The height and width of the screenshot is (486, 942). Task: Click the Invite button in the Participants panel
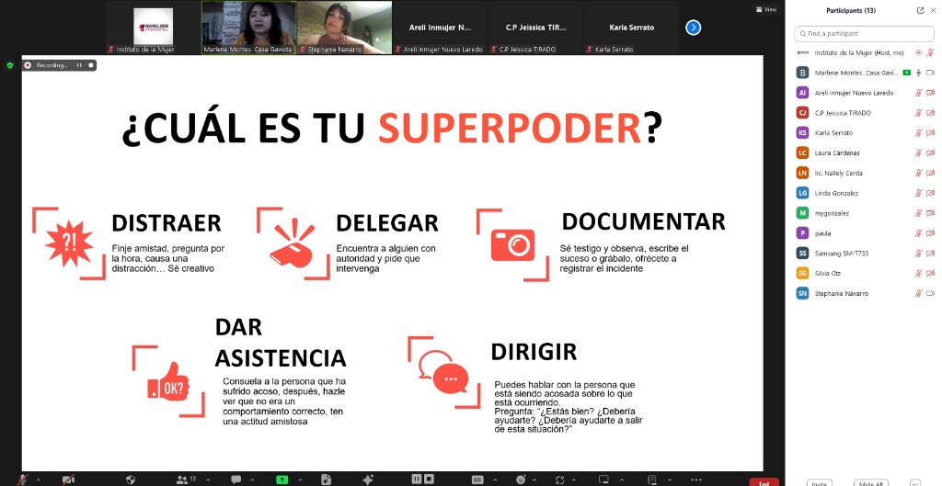(820, 482)
